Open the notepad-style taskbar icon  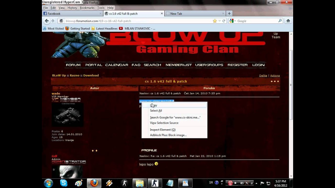click(170, 183)
